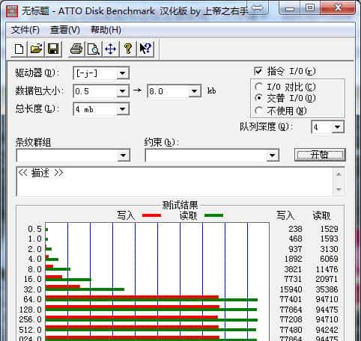Select the 不使用 radio button
361x341 pixels.
(x=258, y=110)
